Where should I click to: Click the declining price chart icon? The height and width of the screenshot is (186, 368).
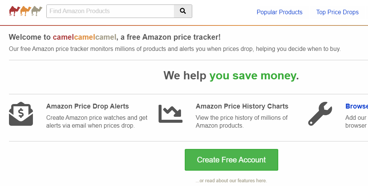(171, 114)
